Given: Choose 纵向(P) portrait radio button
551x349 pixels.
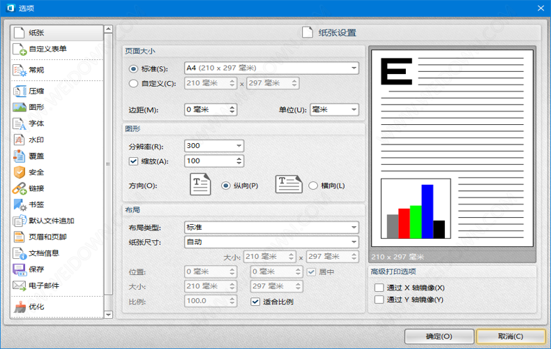Looking at the screenshot, I should coord(225,186).
